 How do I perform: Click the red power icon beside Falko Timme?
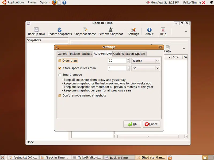(204, 2)
